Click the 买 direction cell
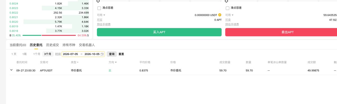 pos(110,70)
